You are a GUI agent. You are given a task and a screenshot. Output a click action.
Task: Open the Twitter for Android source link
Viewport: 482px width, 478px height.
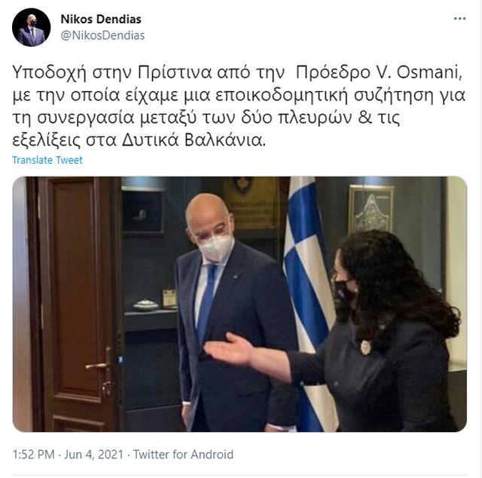click(183, 455)
